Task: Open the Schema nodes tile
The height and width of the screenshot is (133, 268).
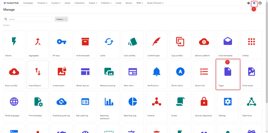Action: click(157, 106)
